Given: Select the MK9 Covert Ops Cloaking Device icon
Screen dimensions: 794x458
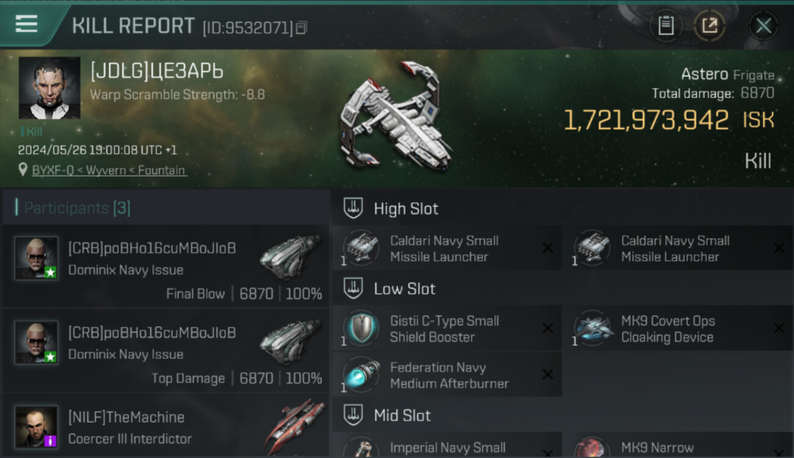Looking at the screenshot, I should [x=592, y=328].
